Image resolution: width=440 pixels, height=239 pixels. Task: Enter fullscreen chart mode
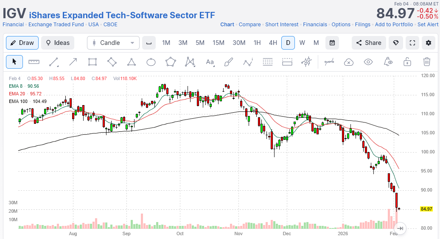coord(412,43)
